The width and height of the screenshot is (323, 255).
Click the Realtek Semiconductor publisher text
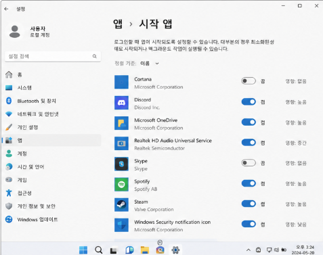tap(159, 148)
